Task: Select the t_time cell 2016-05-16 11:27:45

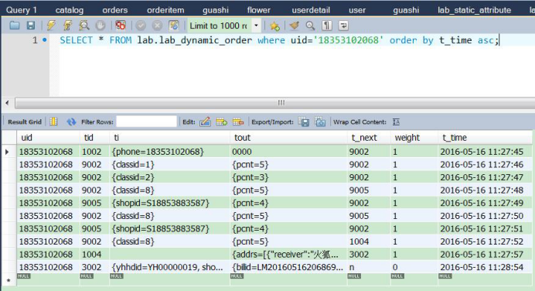Action: (x=485, y=152)
